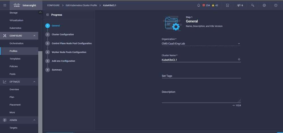Collapse the OPTIMIZE section chevron
Viewport: 283px width, 133px height.
(x=34, y=82)
